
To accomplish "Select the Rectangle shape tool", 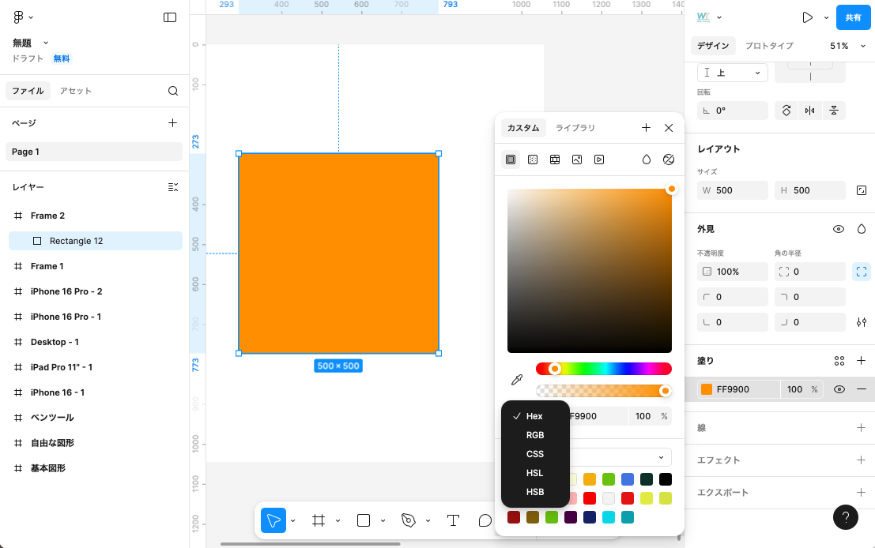I will [364, 520].
